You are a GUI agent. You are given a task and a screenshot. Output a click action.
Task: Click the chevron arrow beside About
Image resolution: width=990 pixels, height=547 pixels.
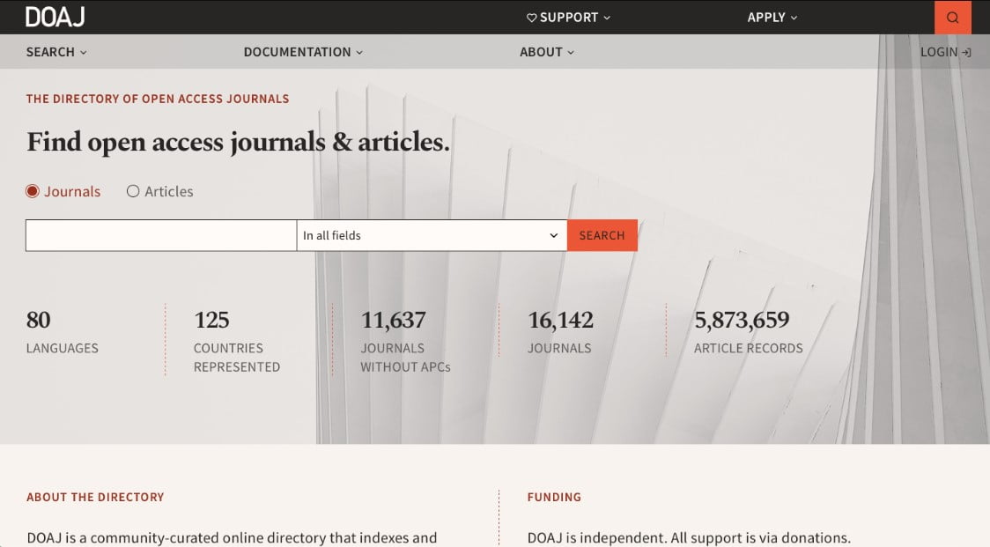pyautogui.click(x=571, y=53)
